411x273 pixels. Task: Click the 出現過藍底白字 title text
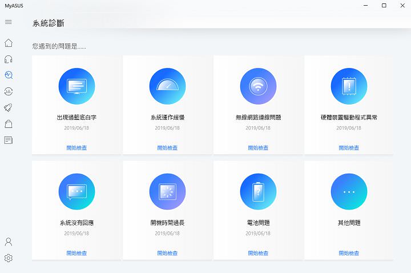point(76,117)
